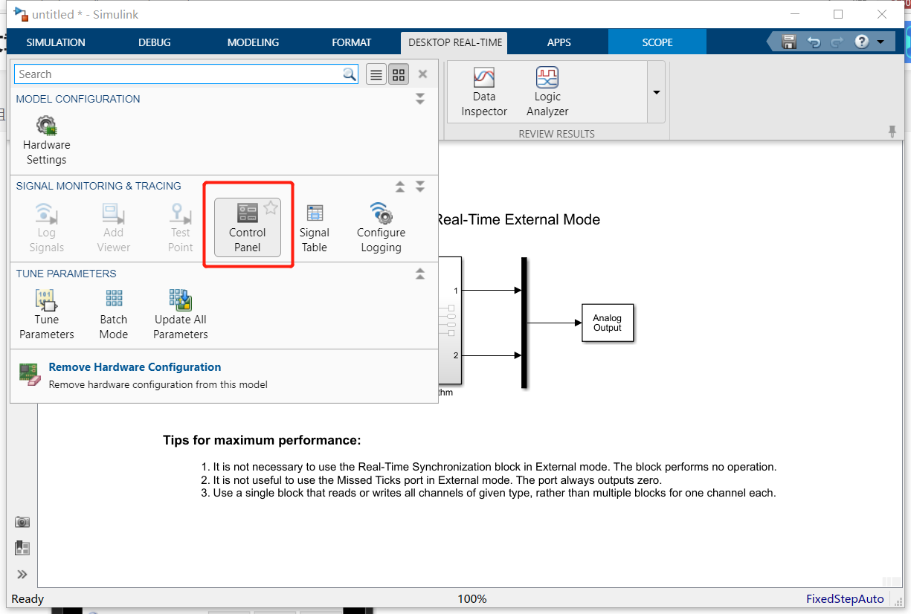Viewport: 911px width, 614px height.
Task: Switch to the SIMULATION tab
Action: pos(56,42)
